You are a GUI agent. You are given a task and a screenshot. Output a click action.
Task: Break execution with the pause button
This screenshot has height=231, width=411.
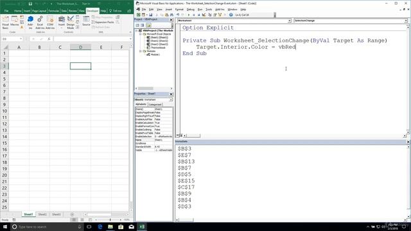tap(194, 15)
